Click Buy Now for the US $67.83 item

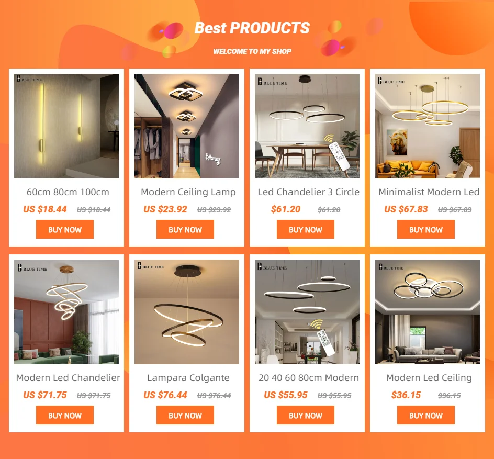[426, 229]
